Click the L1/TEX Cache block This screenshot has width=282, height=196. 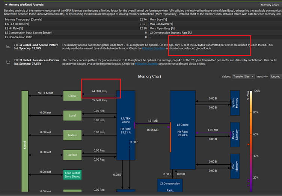pos(126,125)
